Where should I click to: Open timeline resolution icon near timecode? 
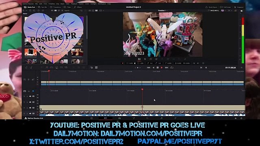[223, 11]
